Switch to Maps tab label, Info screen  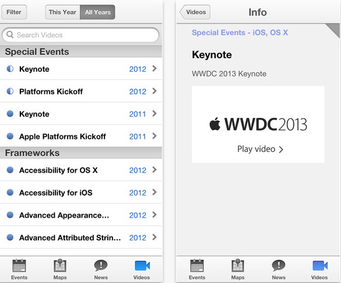238,278
